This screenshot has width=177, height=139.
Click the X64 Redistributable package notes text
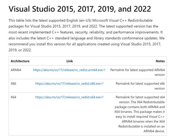(x=140, y=114)
